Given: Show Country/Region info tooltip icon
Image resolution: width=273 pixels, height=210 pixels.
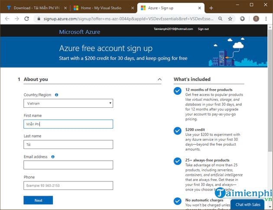Looking at the screenshot, I should [56, 95].
